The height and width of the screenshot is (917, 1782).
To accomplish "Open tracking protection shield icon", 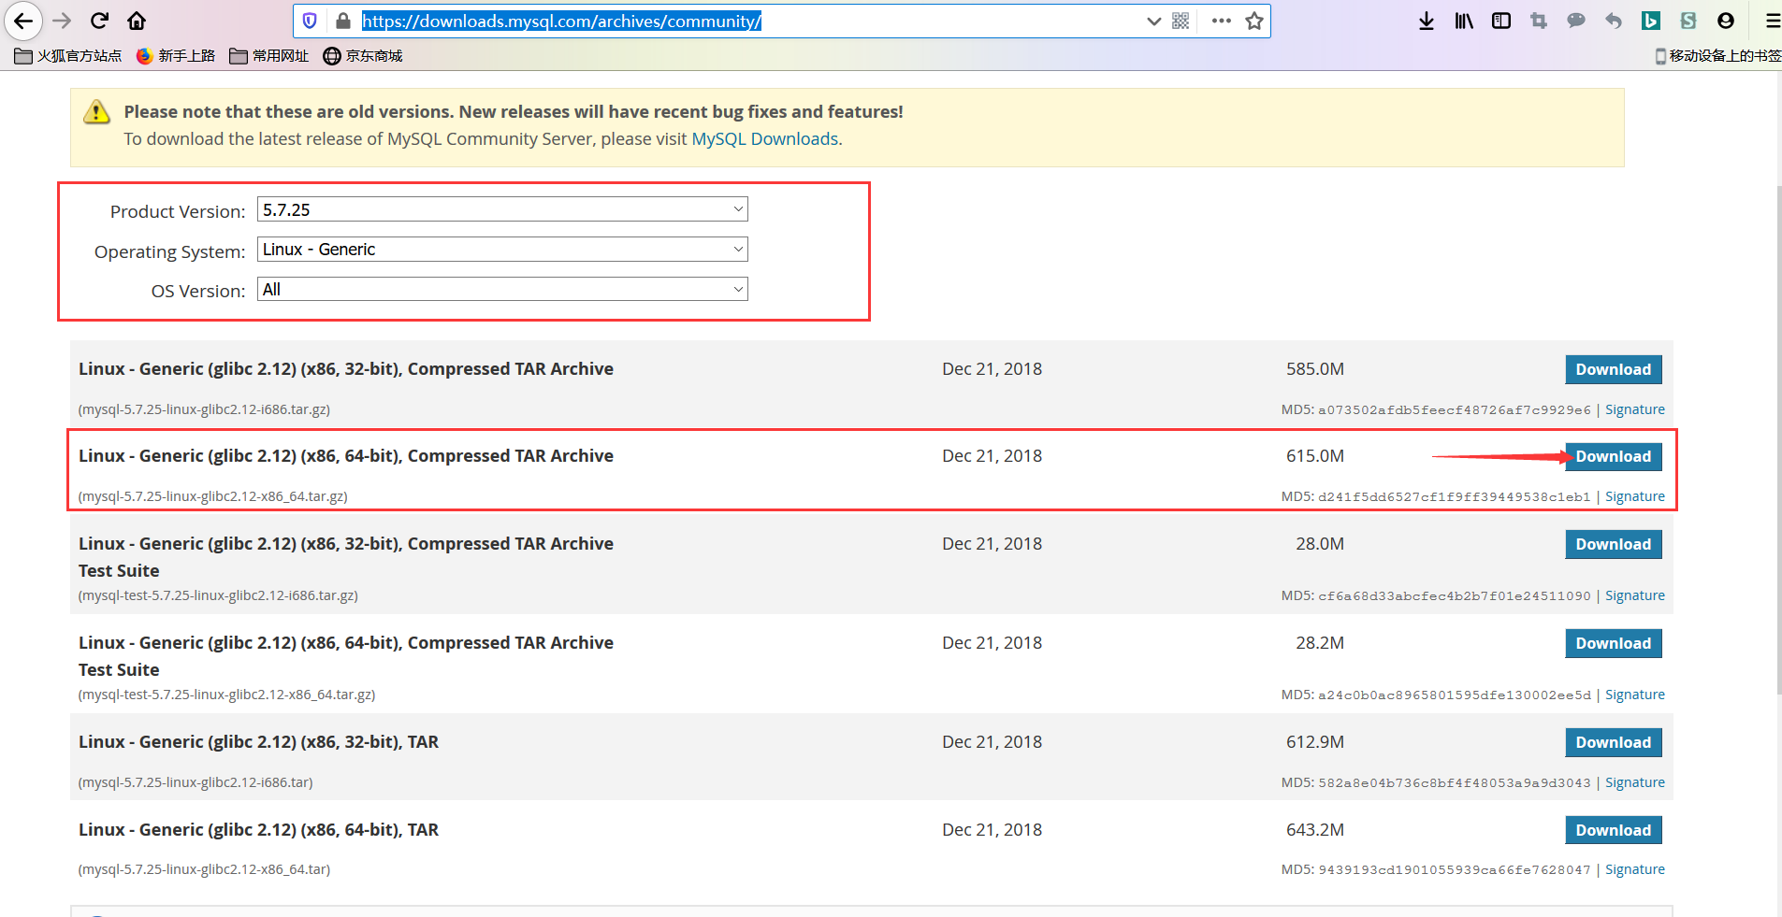I will pos(310,21).
